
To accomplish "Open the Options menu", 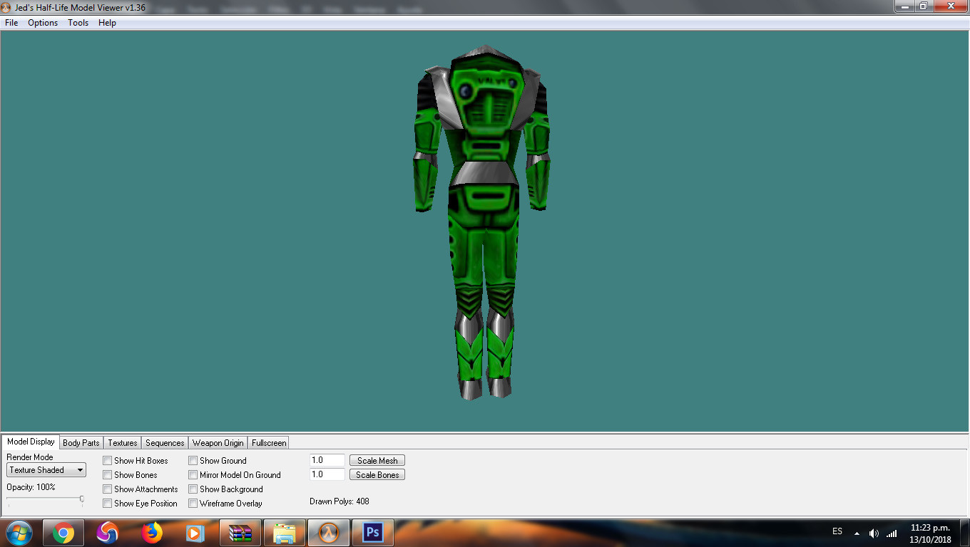I will 43,23.
